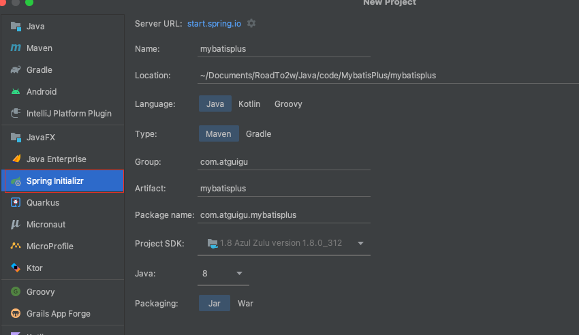Select the MicroProfile icon
Image resolution: width=579 pixels, height=335 pixels.
[x=16, y=246]
